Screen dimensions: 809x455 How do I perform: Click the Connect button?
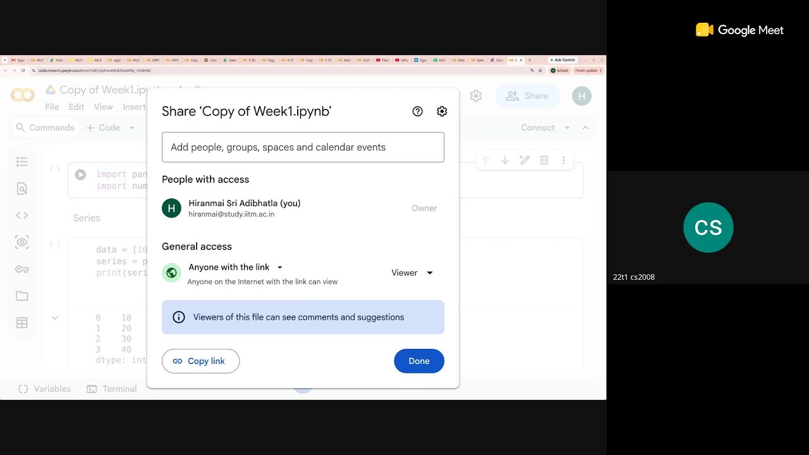(x=538, y=128)
